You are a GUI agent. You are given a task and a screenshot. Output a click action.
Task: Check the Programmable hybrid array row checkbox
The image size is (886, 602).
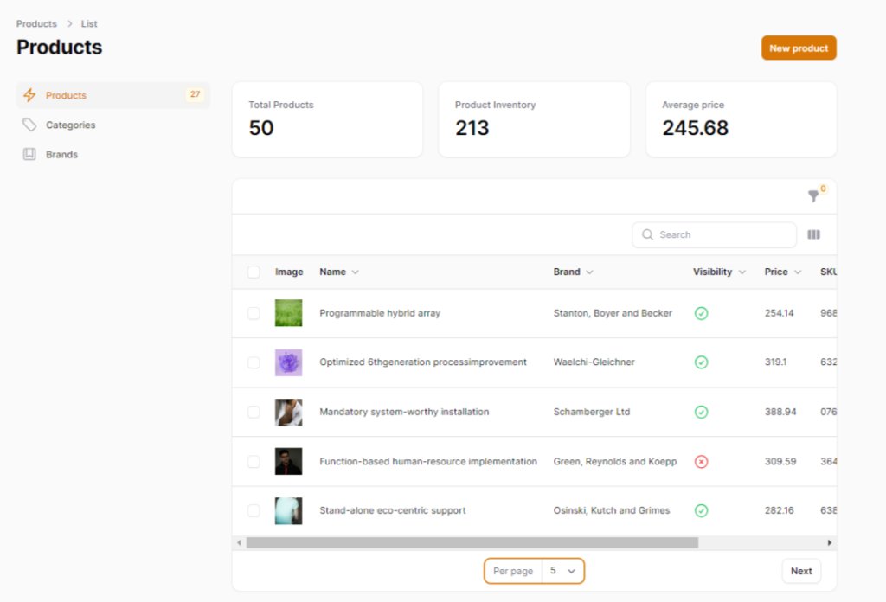254,313
